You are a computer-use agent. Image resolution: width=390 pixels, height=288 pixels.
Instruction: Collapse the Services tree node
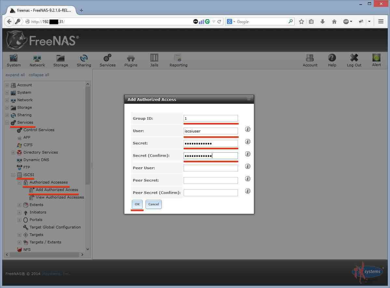tap(7, 123)
